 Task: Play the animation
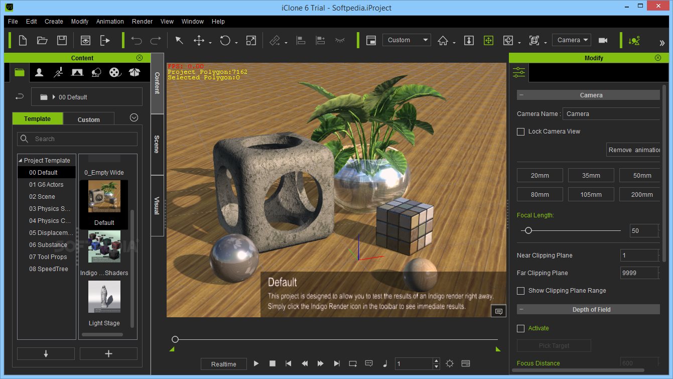(x=256, y=363)
